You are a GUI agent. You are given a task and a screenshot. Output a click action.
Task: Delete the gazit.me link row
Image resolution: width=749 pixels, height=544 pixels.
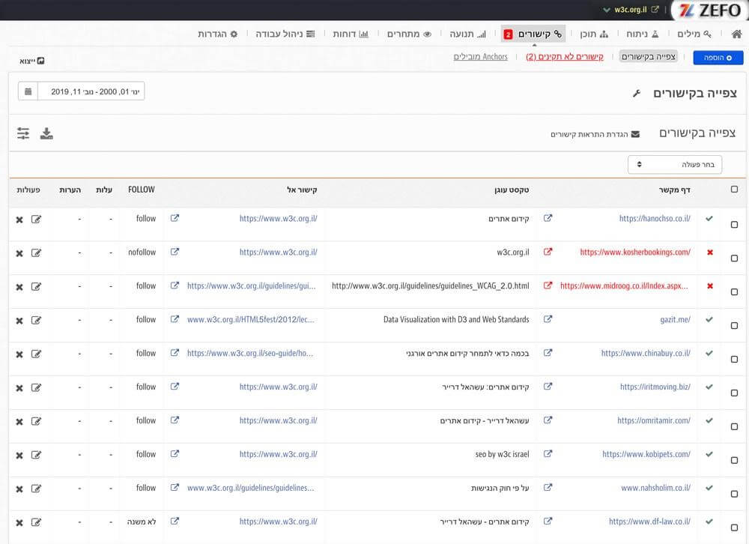coord(19,321)
